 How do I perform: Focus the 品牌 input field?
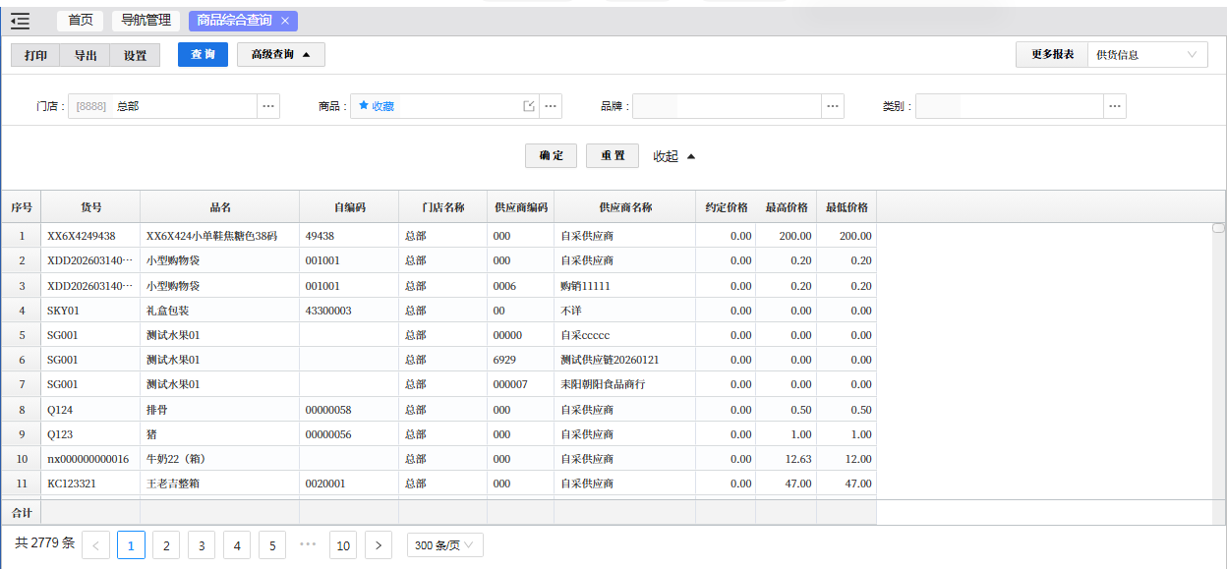pyautogui.click(x=727, y=106)
